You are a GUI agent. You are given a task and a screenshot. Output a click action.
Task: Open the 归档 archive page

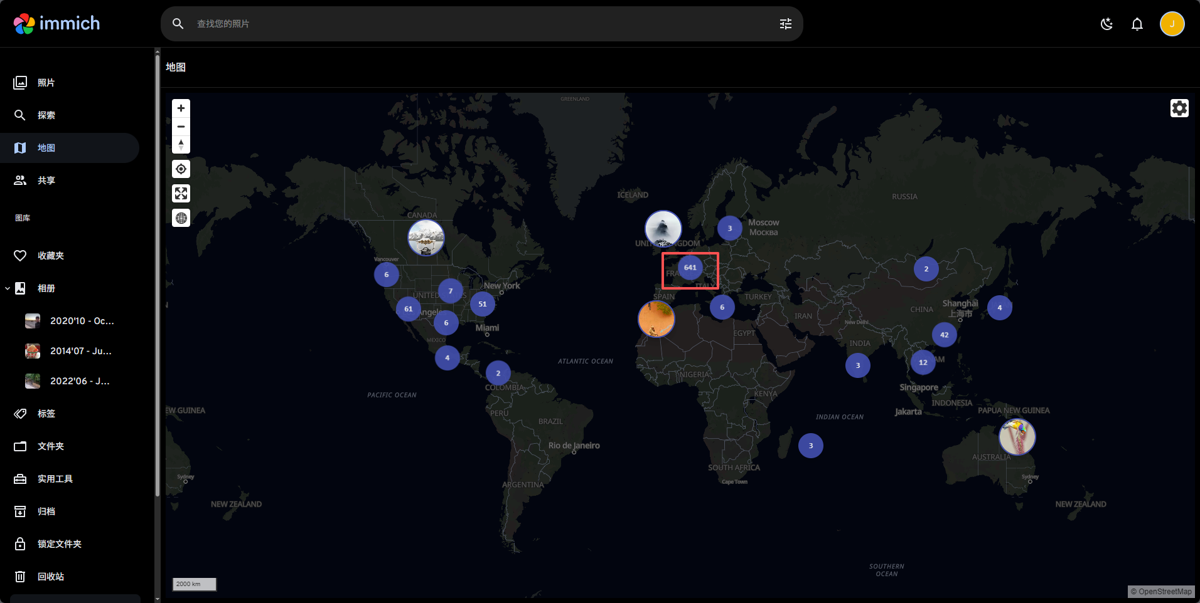[x=70, y=511]
